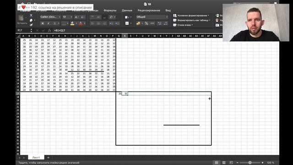Increase indent icon
This screenshot has width=293, height=165.
117,23
